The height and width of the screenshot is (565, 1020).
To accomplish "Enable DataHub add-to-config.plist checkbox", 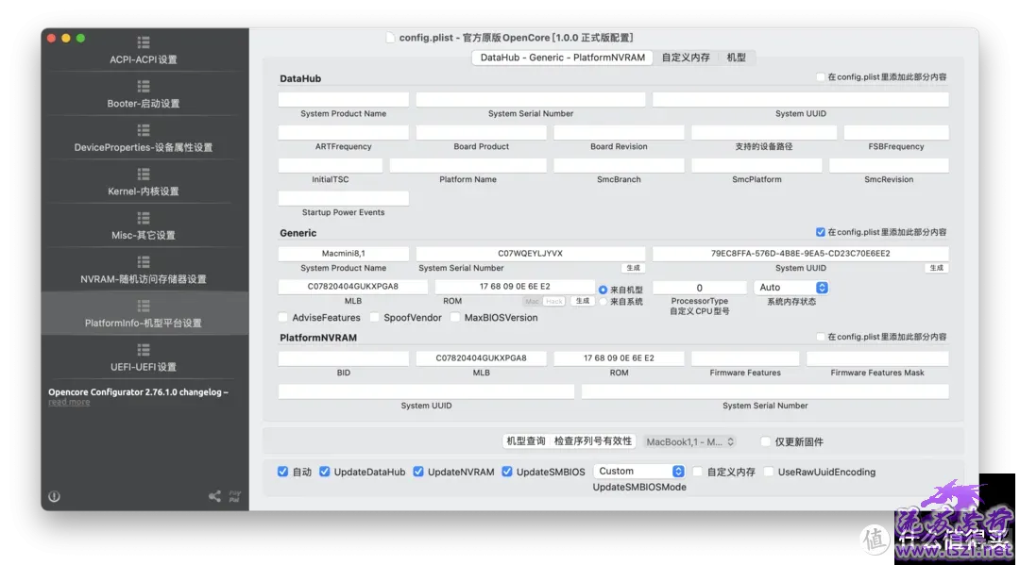I will point(821,77).
